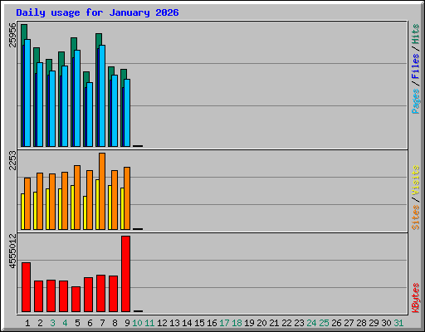The height and width of the screenshot is (332, 425).
Task: Click the day 2 red KBytes bar
Action: (x=38, y=296)
